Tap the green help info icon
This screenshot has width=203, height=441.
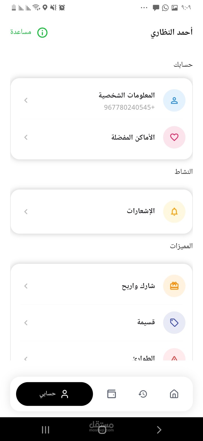tap(42, 33)
